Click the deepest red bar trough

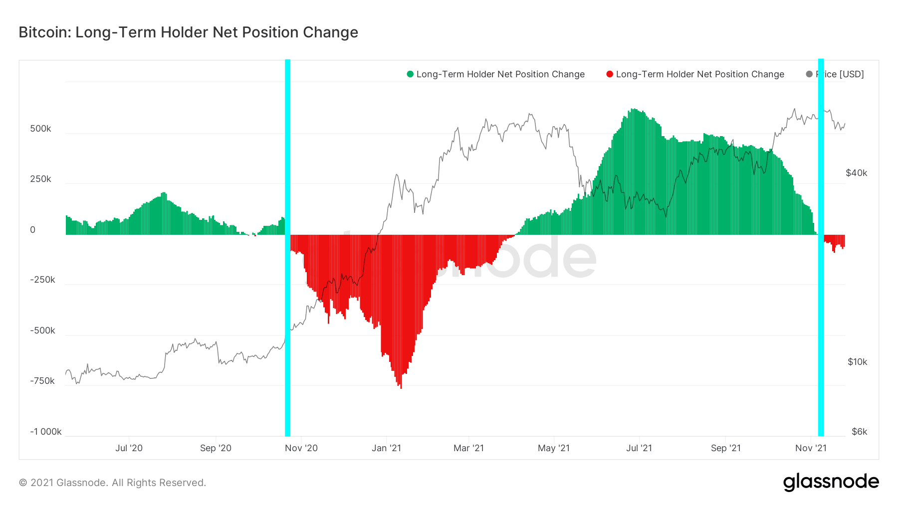click(x=401, y=386)
